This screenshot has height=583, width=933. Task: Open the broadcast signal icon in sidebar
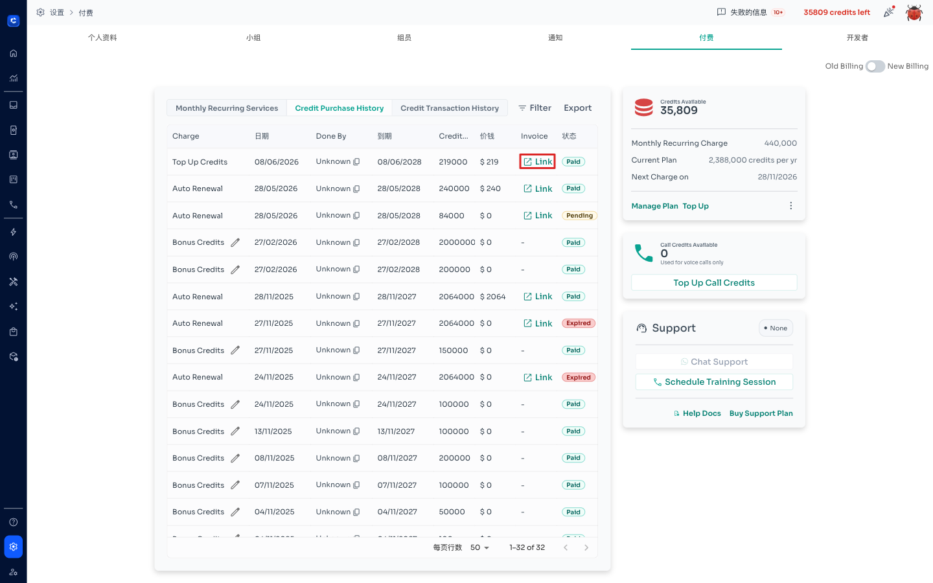point(13,257)
